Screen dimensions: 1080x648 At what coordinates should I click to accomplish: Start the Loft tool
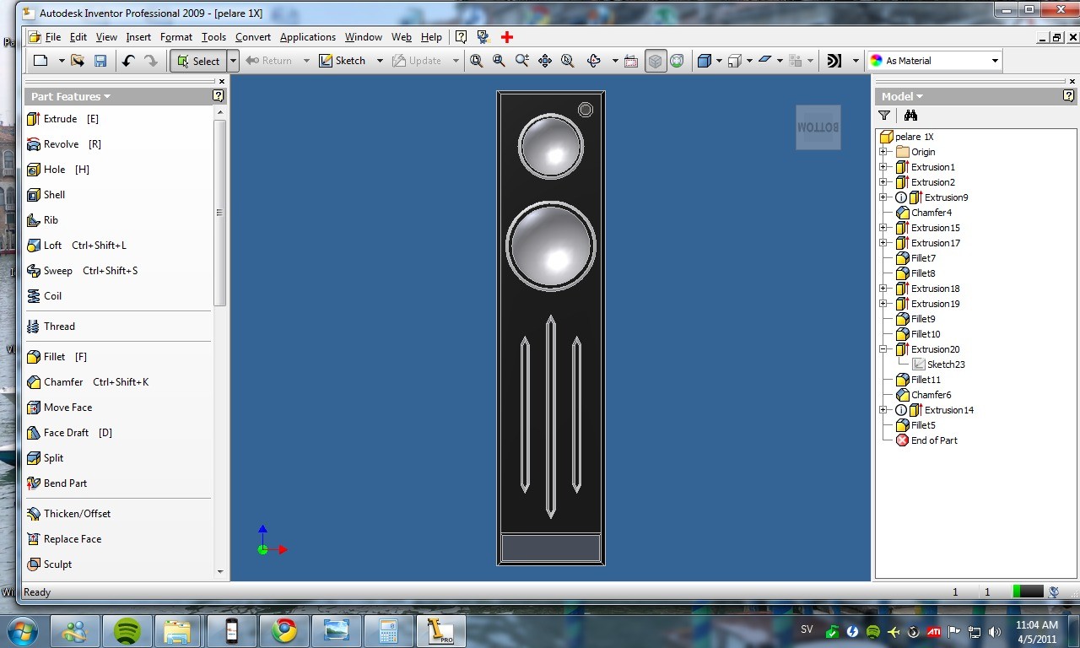click(x=76, y=246)
